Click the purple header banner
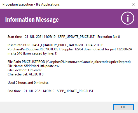The width and height of the screenshot is (138, 113). [x=69, y=18]
